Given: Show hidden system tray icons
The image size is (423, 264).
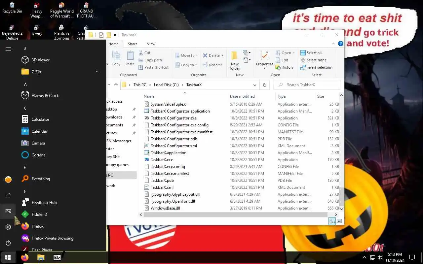Looking at the screenshot, I should tap(365, 257).
